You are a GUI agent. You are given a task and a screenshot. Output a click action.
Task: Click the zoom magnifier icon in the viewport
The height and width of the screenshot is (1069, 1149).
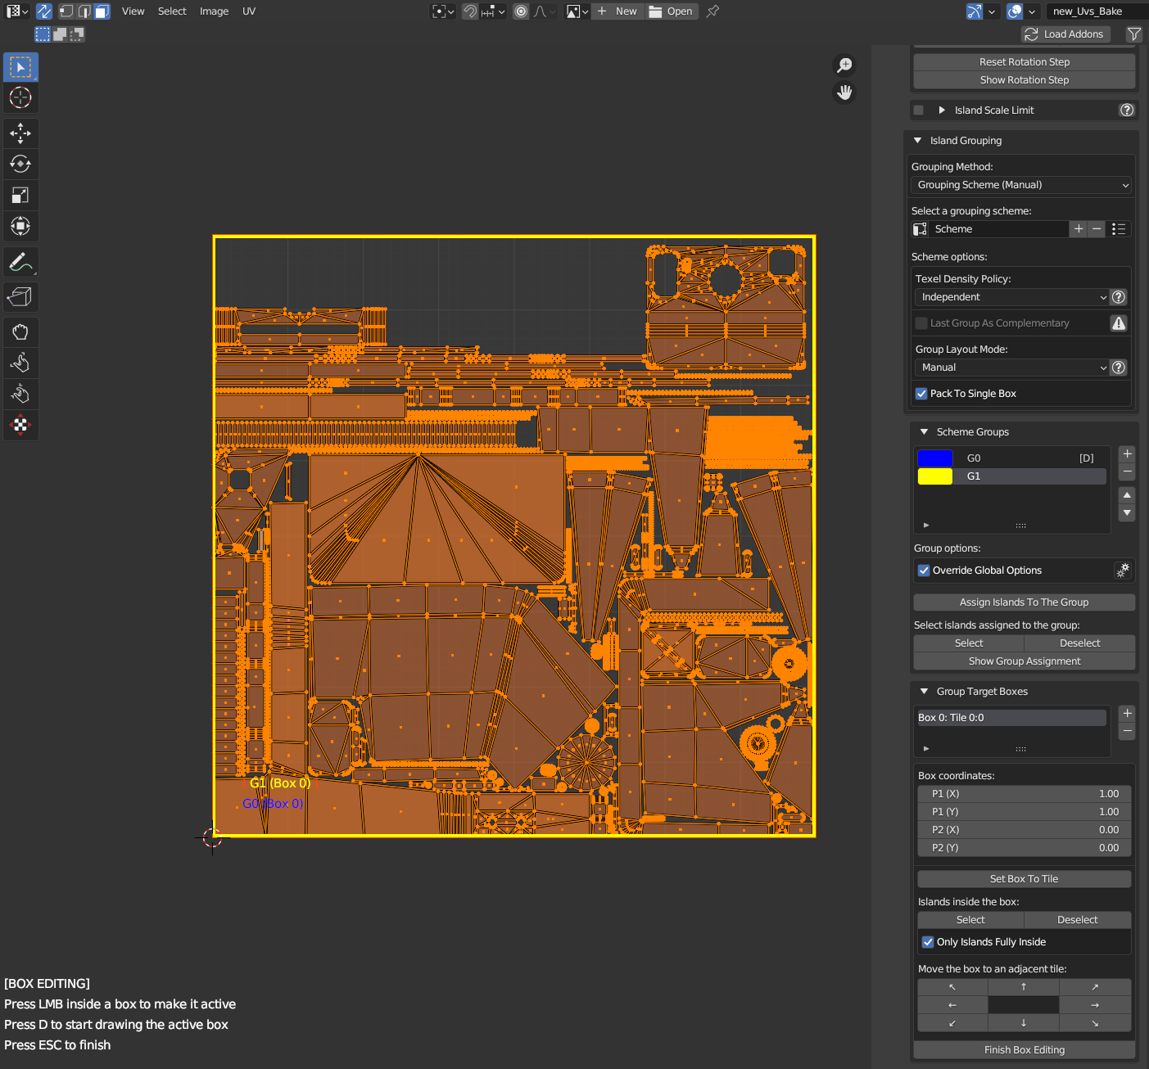(844, 65)
